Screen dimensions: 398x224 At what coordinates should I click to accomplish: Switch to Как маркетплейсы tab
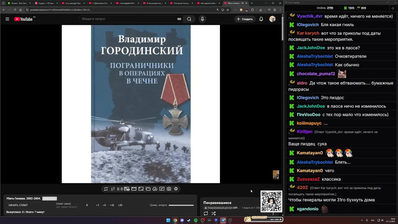click(x=208, y=3)
